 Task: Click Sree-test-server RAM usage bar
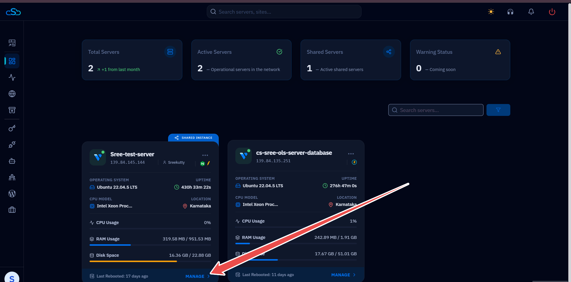150,245
